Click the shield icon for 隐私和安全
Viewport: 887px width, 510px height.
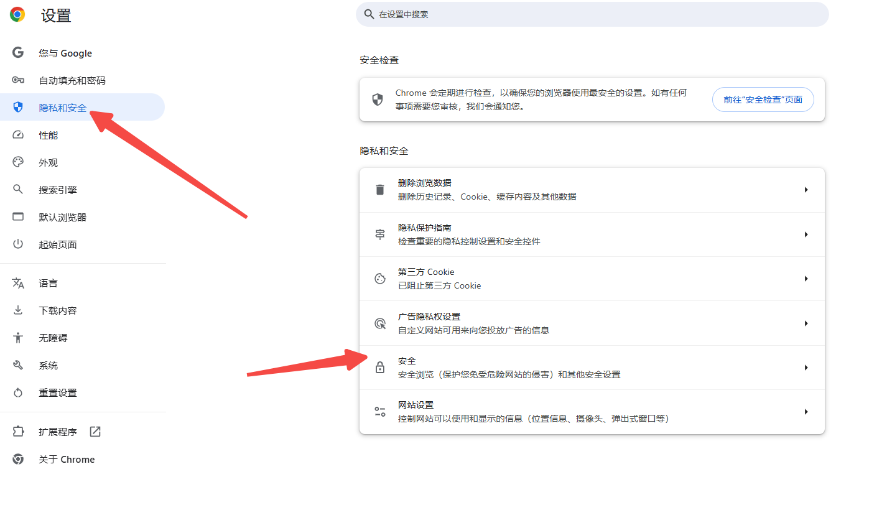[18, 108]
